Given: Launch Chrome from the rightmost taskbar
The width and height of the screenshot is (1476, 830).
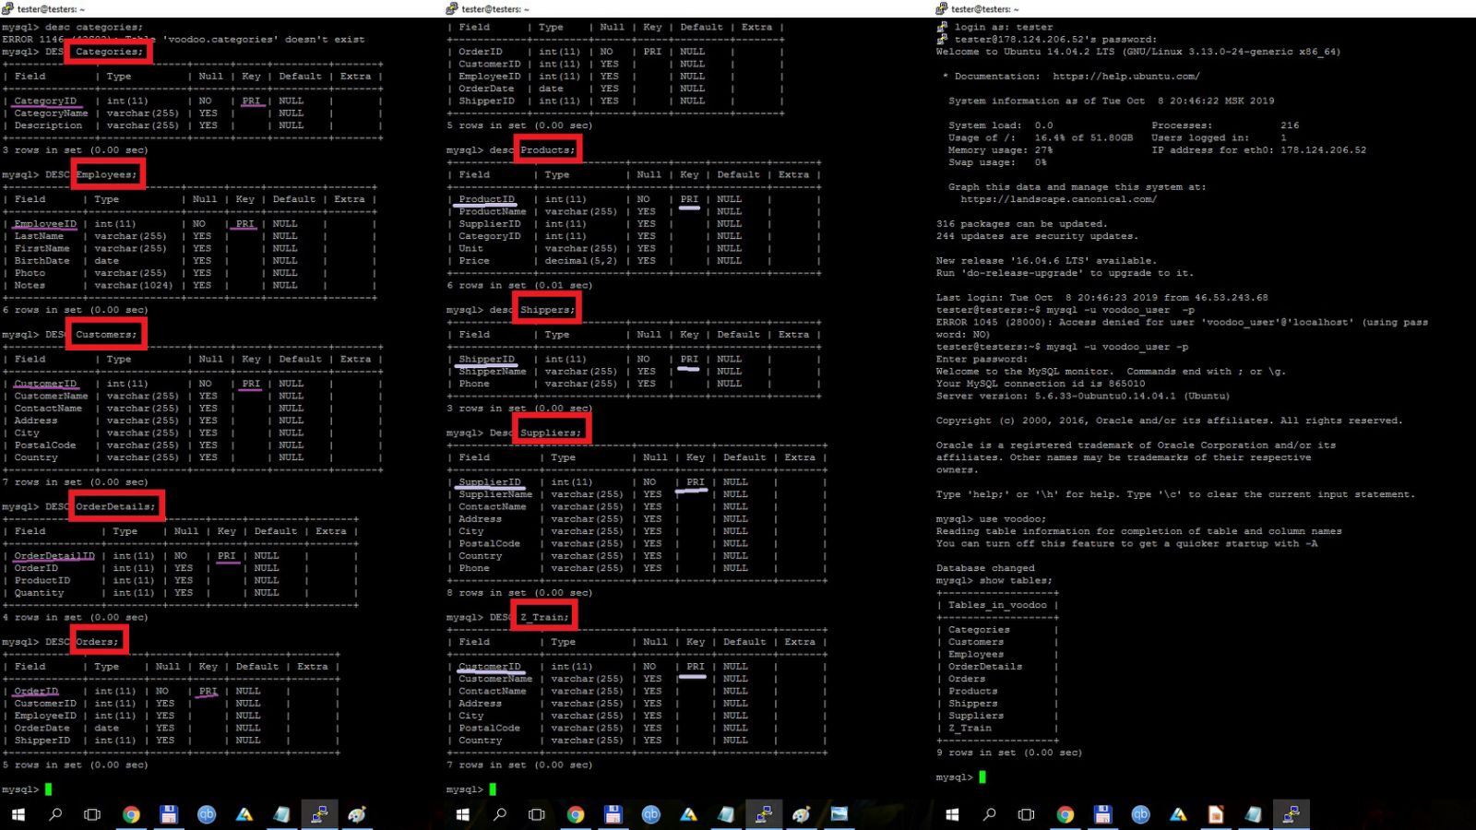Looking at the screenshot, I should coord(1065,814).
